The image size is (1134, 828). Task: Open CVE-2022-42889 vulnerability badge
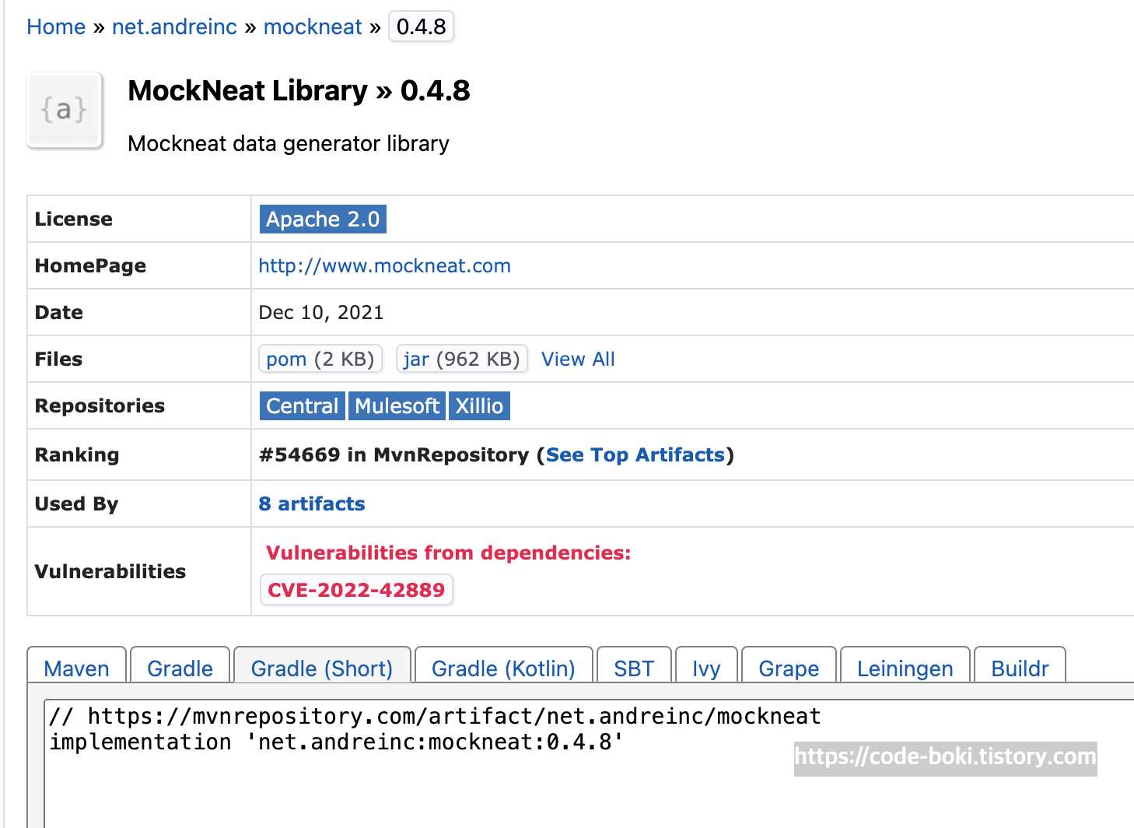[356, 590]
